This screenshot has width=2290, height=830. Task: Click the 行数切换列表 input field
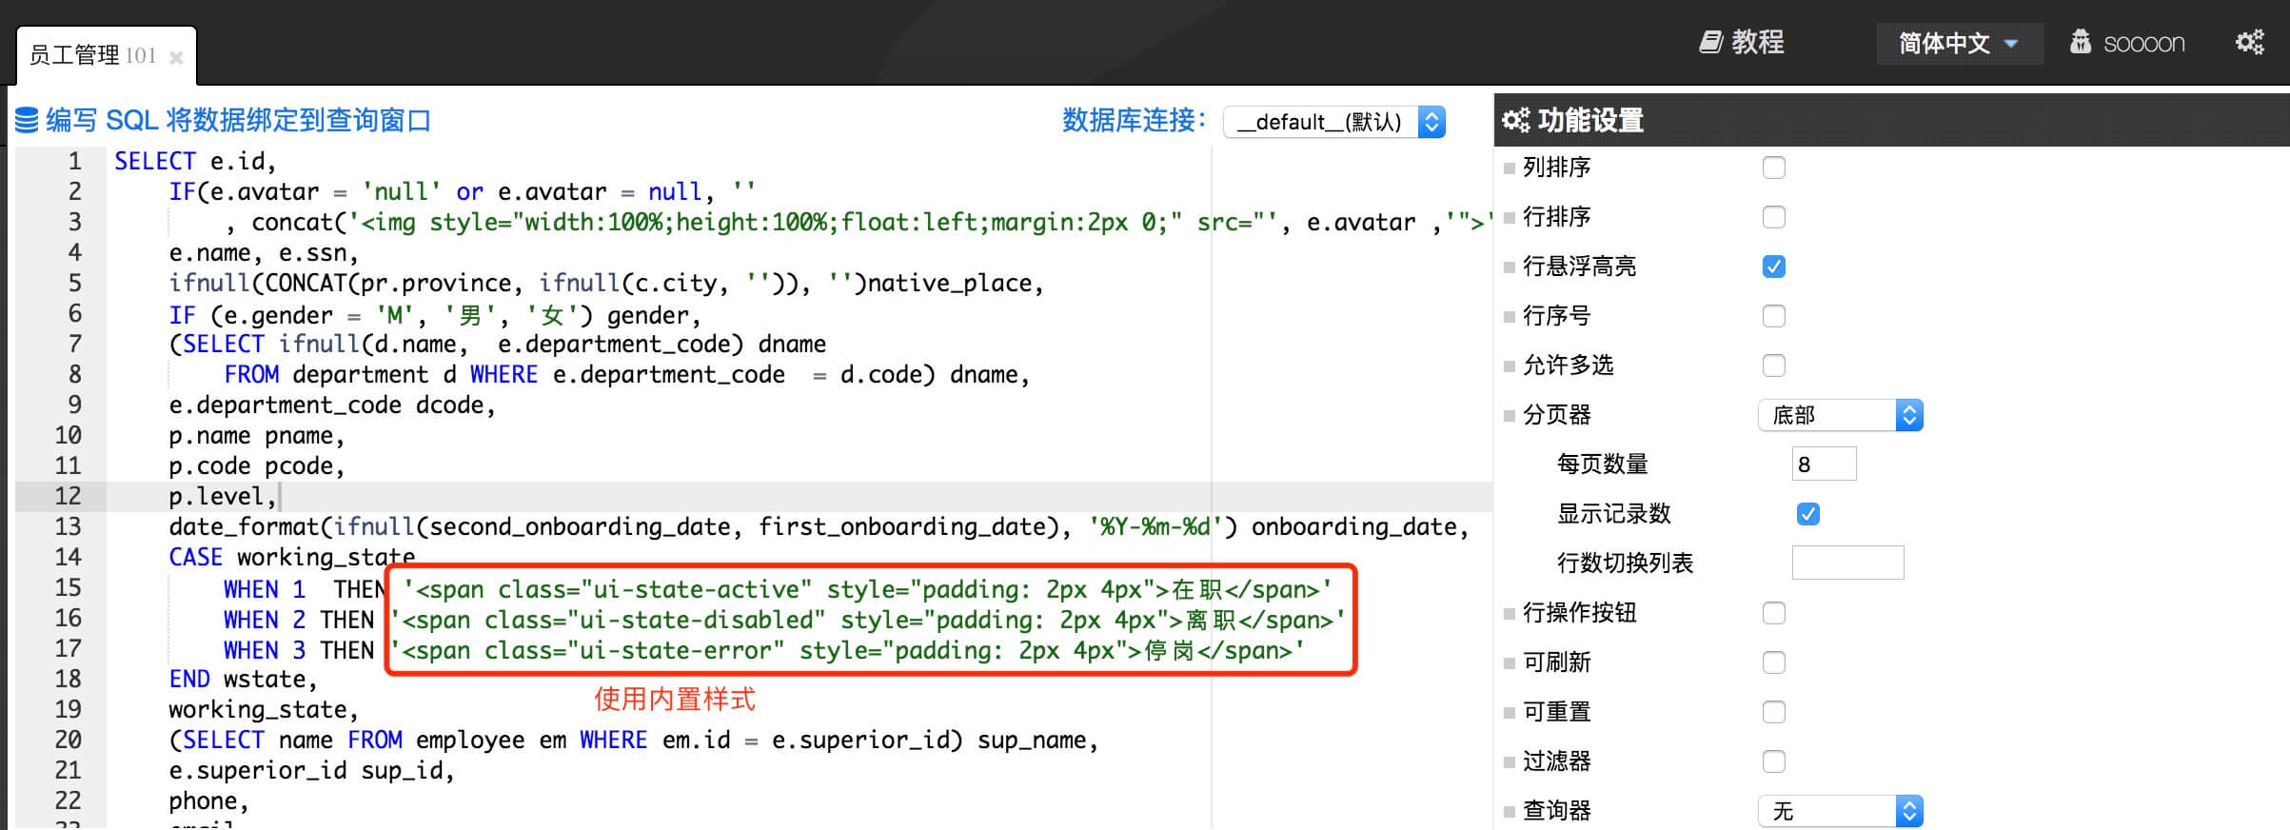[x=1846, y=563]
